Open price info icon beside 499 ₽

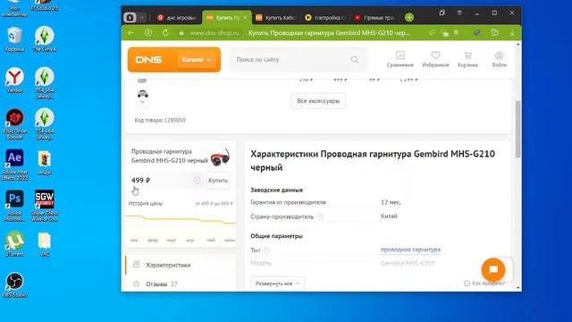[197, 180]
